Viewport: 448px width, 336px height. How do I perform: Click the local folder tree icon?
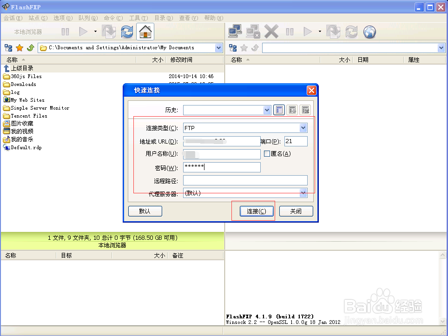point(8,48)
